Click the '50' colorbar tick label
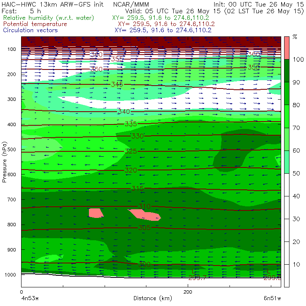Image resolution: width=306 pixels, height=306 pixels. click(x=296, y=173)
